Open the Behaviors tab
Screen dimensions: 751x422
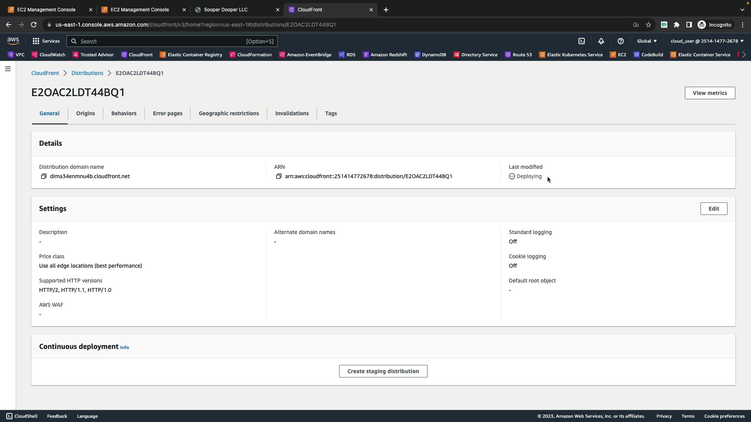click(x=124, y=113)
